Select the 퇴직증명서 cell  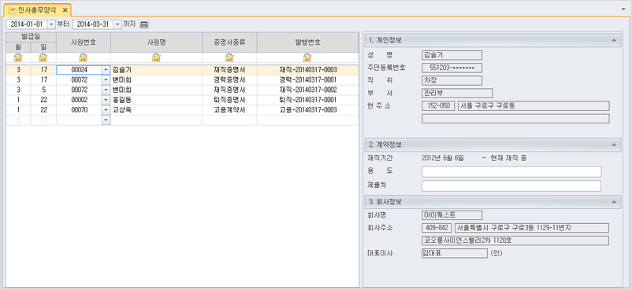[x=229, y=100]
